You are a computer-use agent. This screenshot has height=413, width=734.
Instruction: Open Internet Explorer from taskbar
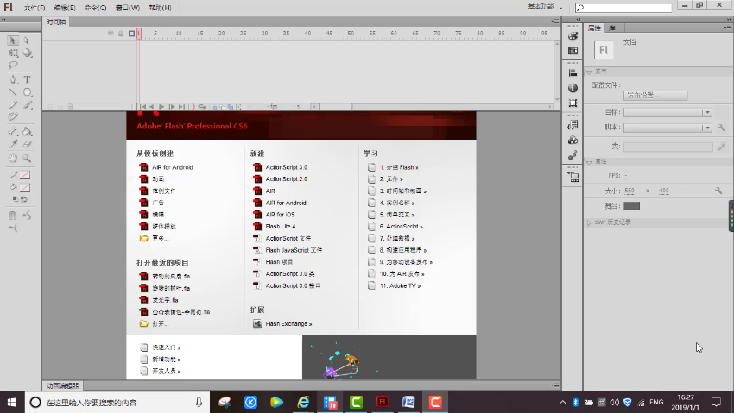click(303, 402)
